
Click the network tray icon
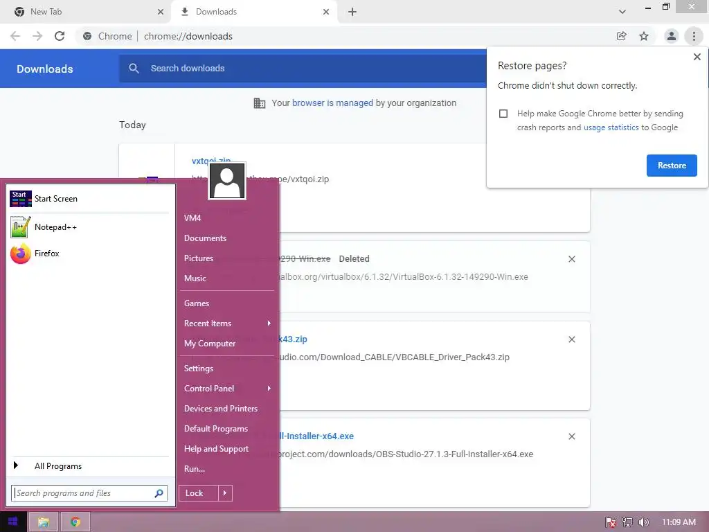tap(627, 522)
